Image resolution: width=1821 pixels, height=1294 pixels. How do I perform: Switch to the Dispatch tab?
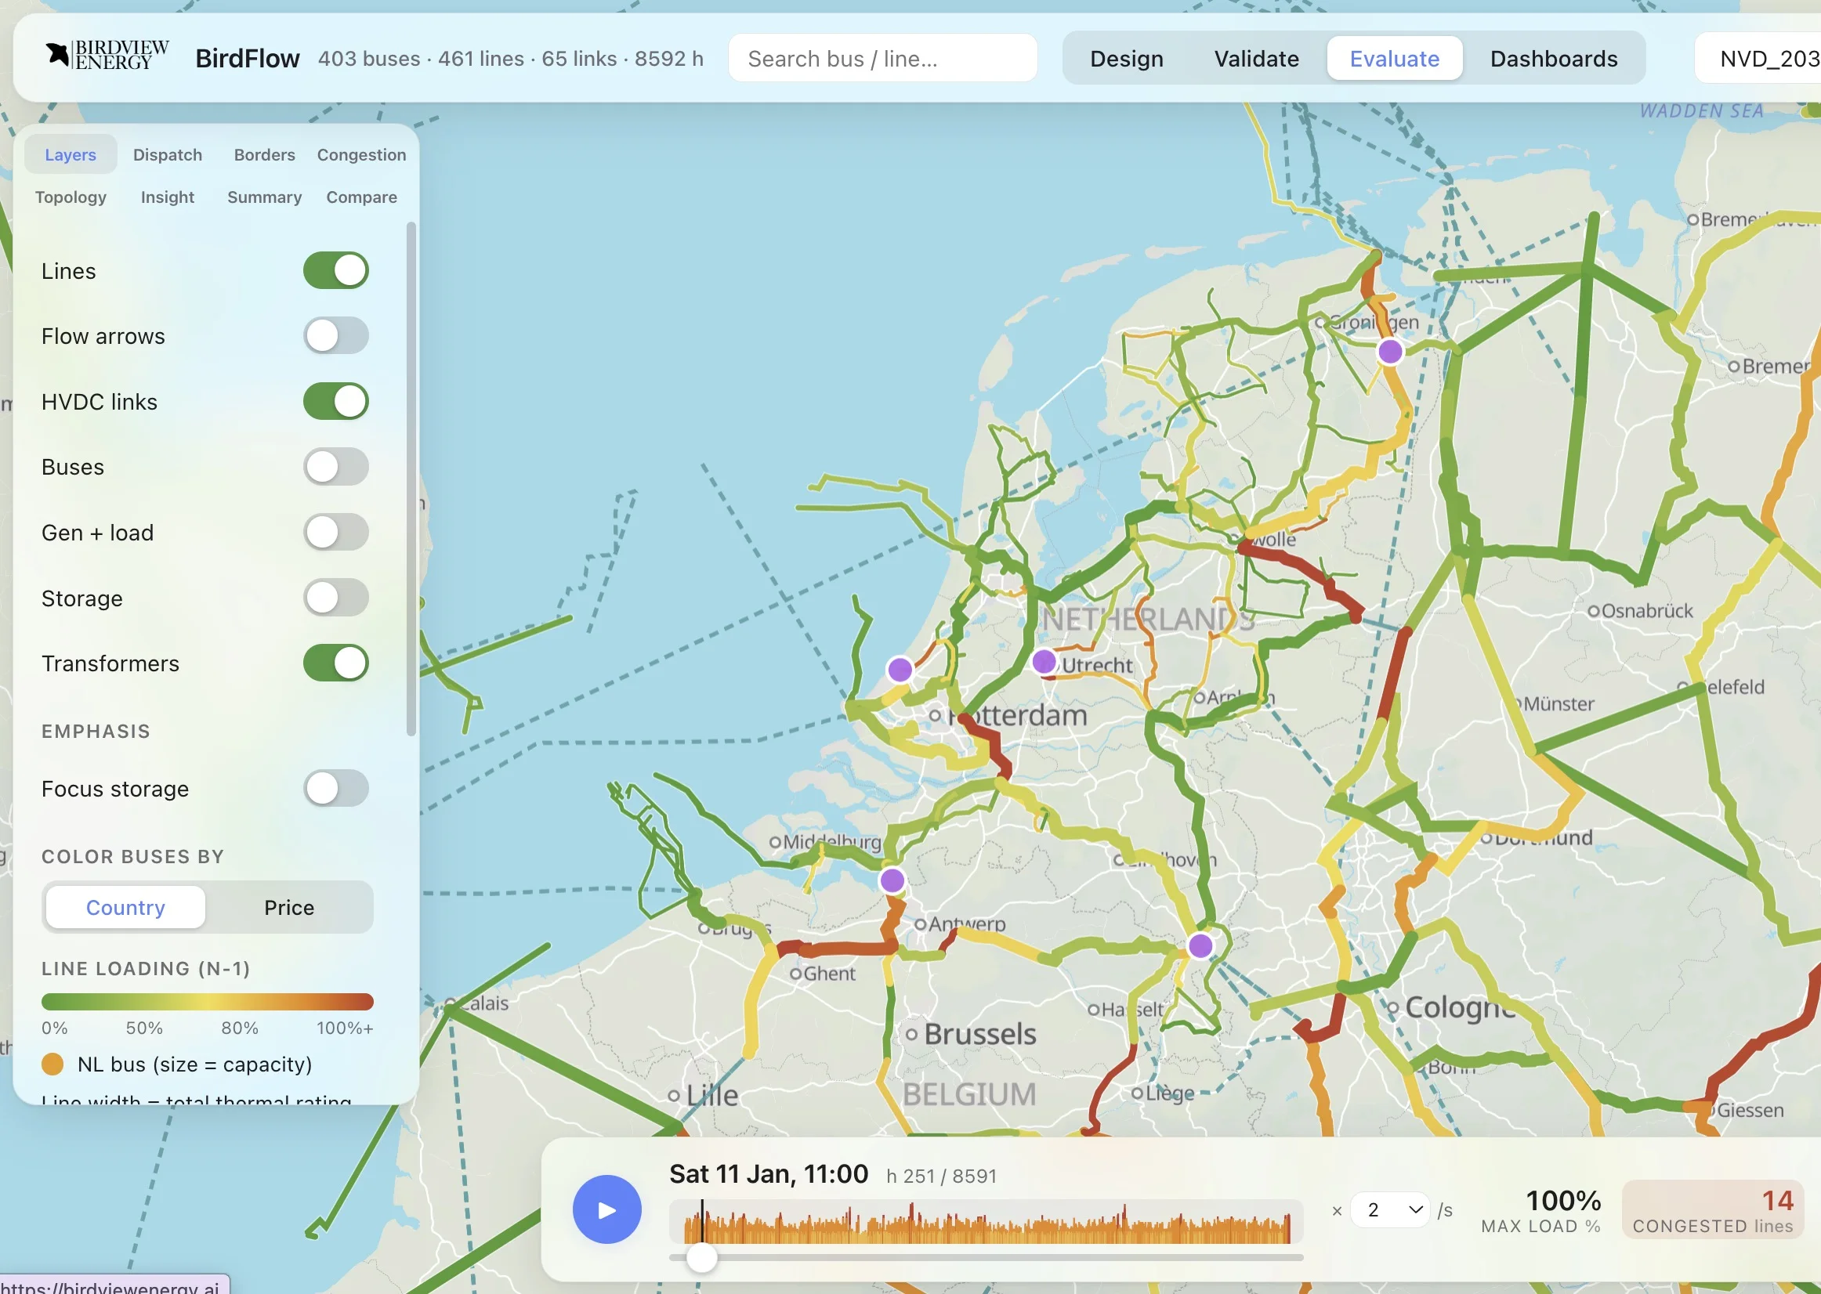[168, 154]
